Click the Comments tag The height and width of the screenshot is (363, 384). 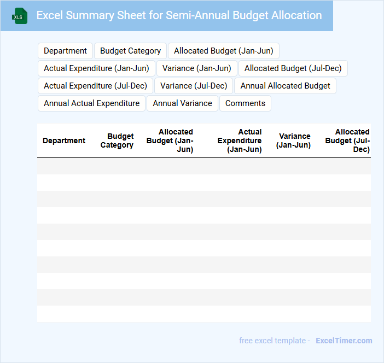tap(245, 103)
